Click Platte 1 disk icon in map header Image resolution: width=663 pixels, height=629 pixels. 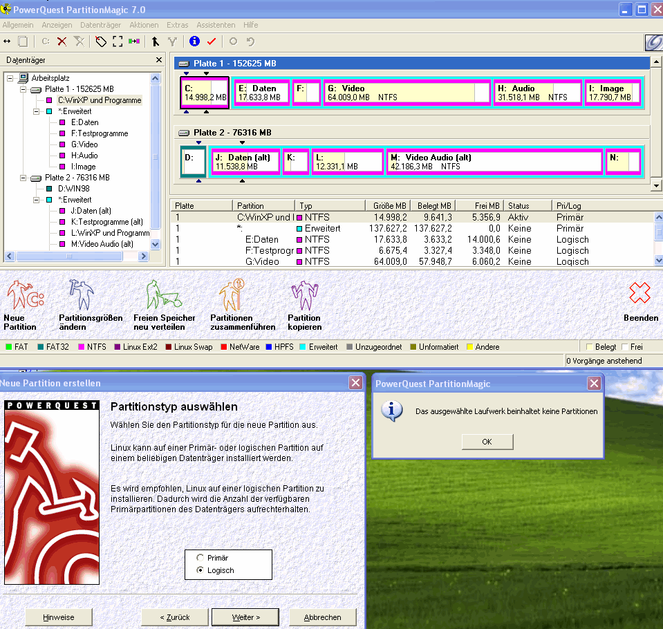pos(184,64)
